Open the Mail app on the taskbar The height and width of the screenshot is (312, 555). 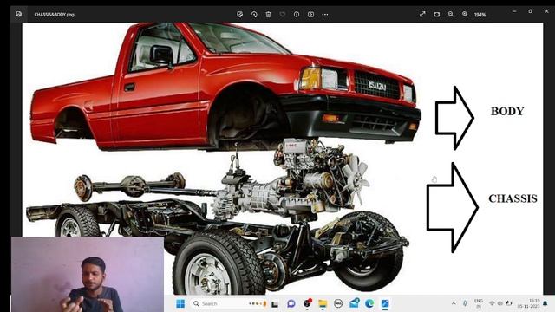tap(354, 303)
